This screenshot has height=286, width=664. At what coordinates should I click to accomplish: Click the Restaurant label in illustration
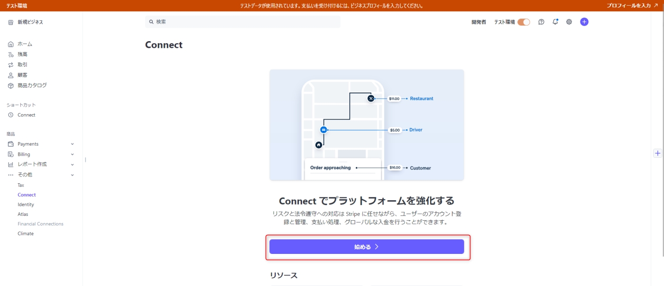pyautogui.click(x=422, y=98)
